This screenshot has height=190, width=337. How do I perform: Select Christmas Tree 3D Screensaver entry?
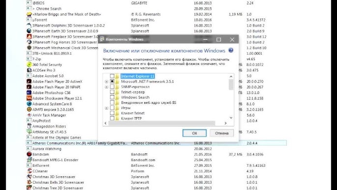(x=57, y=188)
